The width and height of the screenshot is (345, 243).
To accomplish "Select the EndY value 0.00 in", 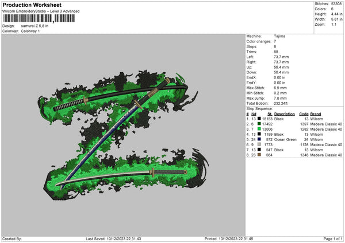I will [279, 83].
